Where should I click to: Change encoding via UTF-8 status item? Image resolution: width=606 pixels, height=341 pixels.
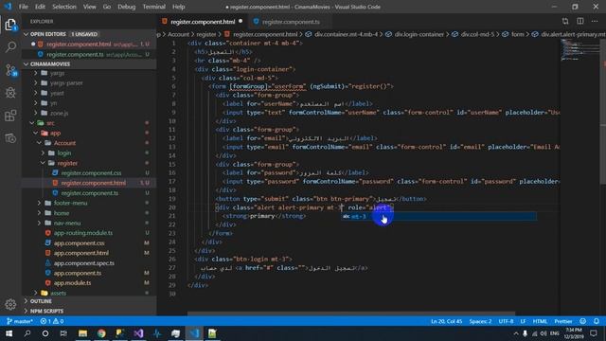506,321
